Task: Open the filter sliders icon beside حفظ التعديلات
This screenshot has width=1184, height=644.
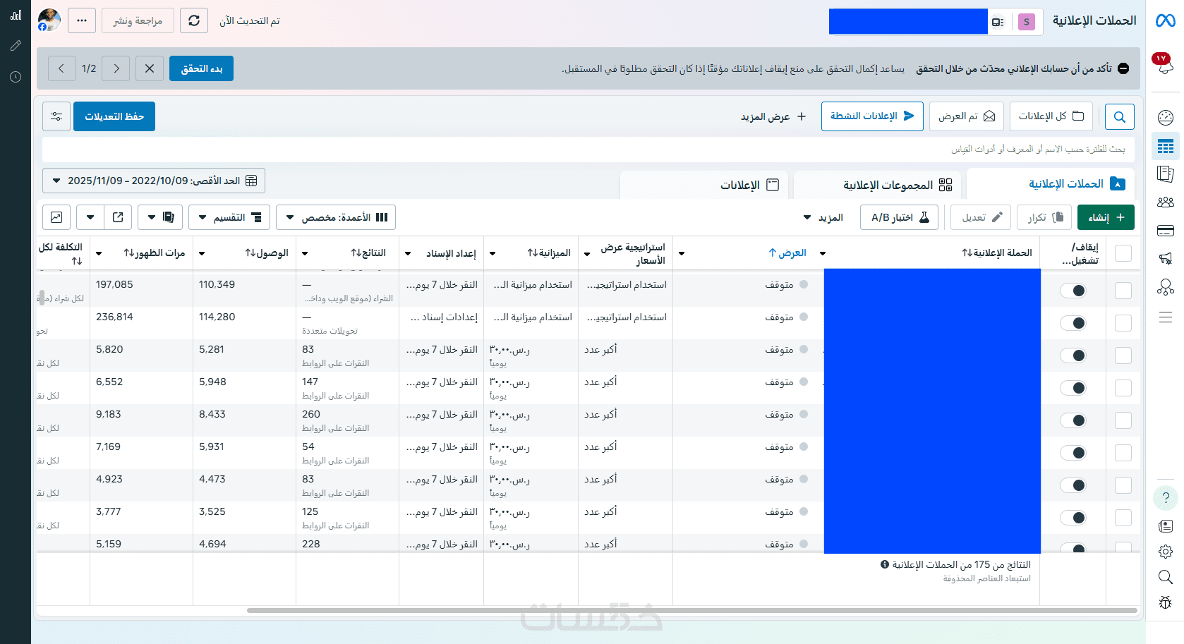Action: click(56, 116)
